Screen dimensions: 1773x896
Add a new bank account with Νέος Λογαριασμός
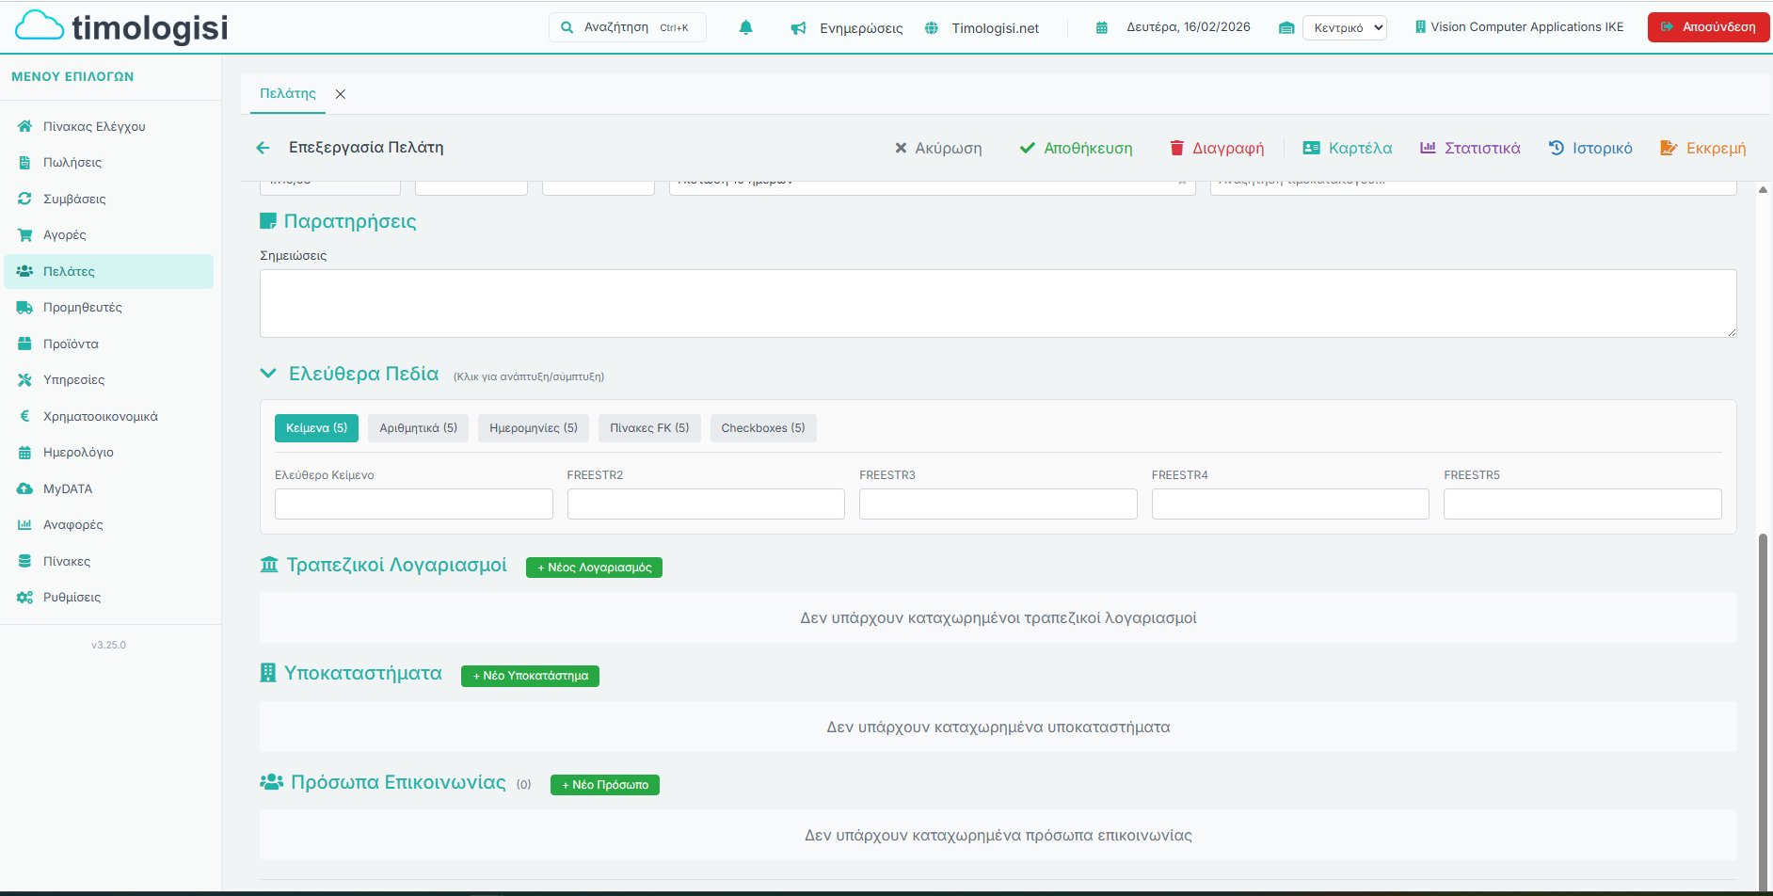click(594, 568)
